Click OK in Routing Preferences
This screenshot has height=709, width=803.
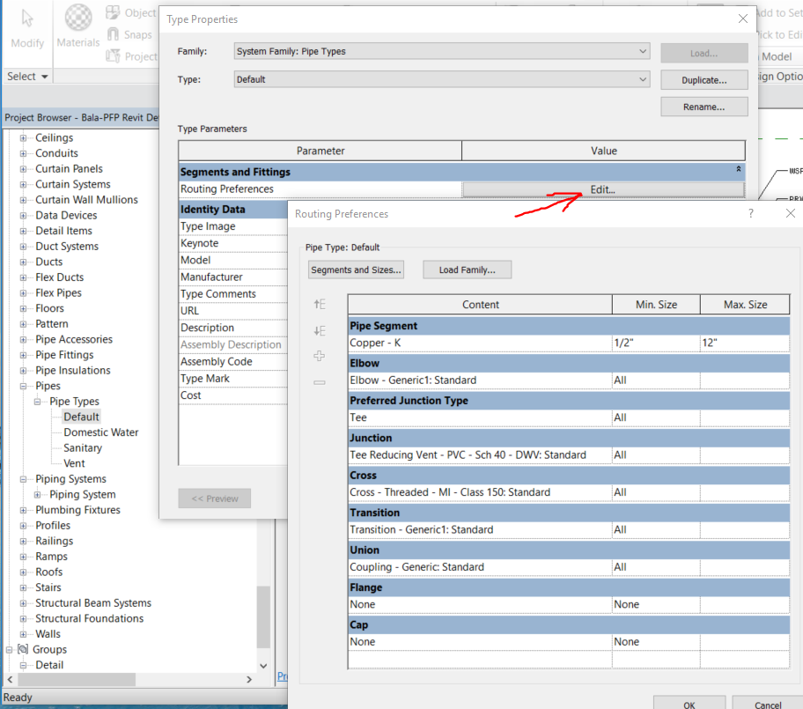click(689, 703)
